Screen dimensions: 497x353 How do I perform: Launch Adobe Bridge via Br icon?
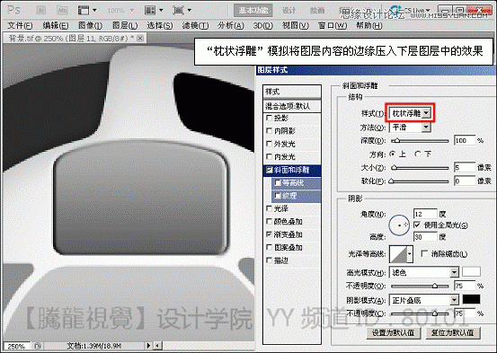[x=41, y=11]
